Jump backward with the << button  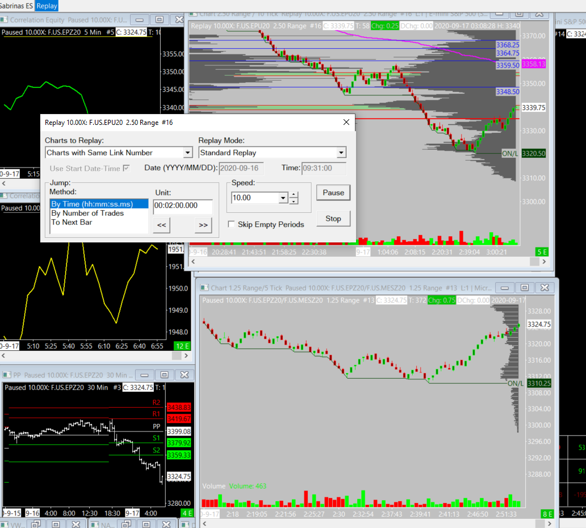click(x=161, y=225)
